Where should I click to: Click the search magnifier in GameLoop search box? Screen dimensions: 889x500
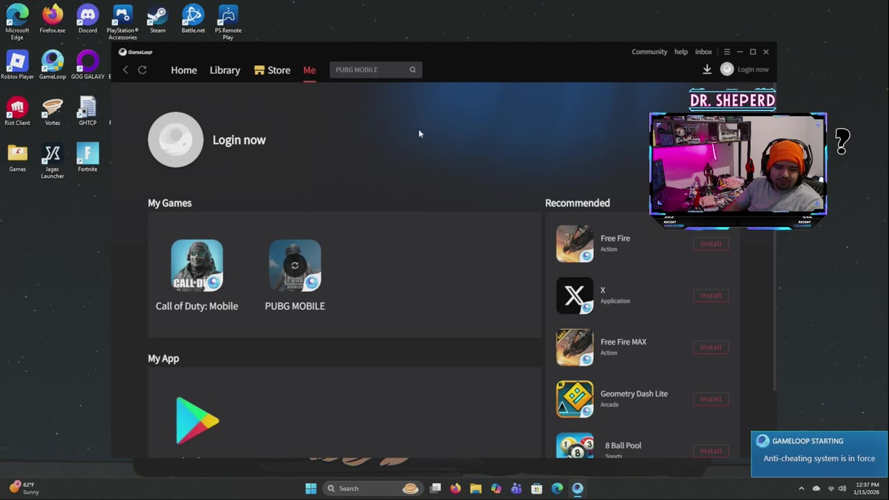413,69
